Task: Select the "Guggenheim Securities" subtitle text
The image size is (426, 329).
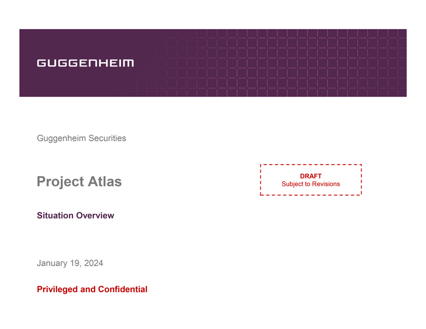Action: (81, 138)
